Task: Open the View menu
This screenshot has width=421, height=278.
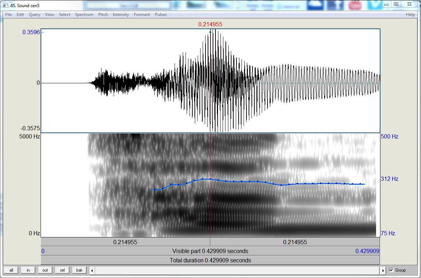Action: 50,15
